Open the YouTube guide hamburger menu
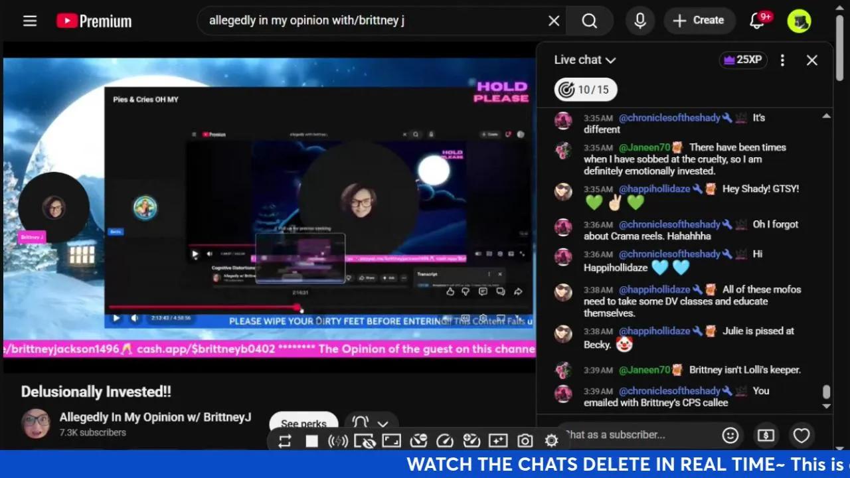850x478 pixels. tap(30, 21)
